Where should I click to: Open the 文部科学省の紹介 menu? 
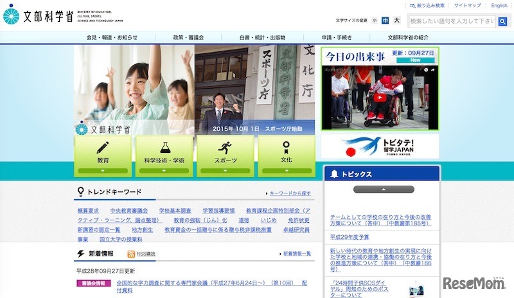pyautogui.click(x=408, y=38)
